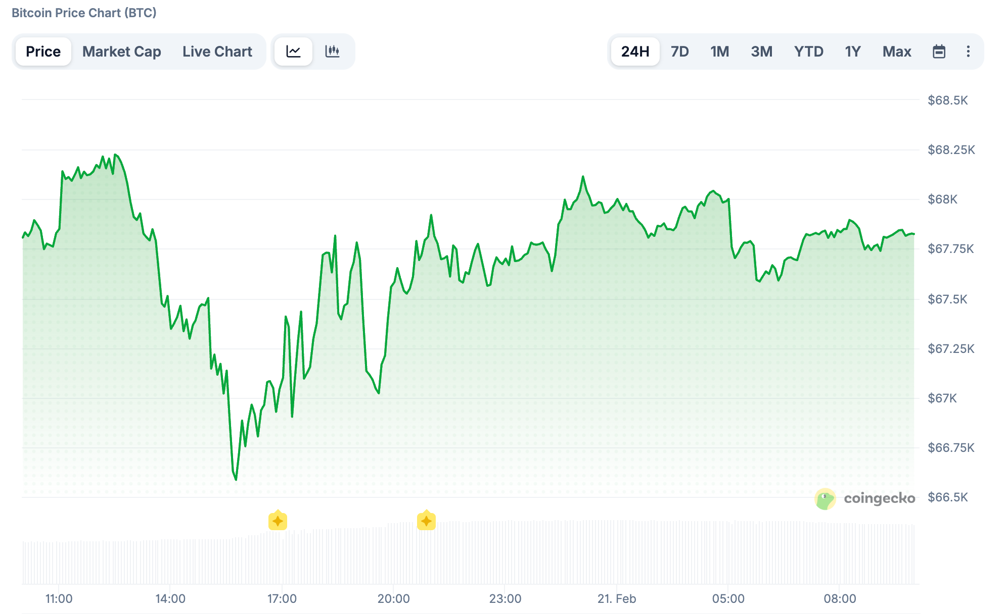Select the 24H time range
Viewport: 1007px width, 614px height.
point(635,52)
